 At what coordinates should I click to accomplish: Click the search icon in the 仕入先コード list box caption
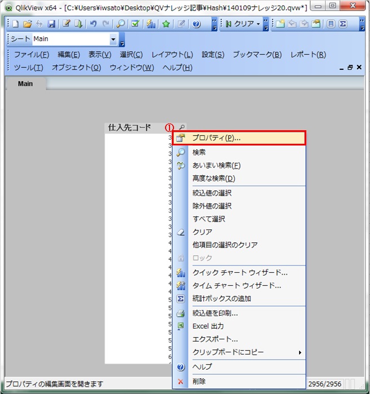click(182, 127)
